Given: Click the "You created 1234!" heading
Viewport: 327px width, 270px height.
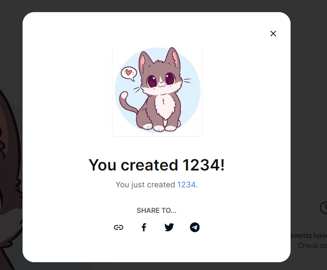Looking at the screenshot, I should (157, 165).
